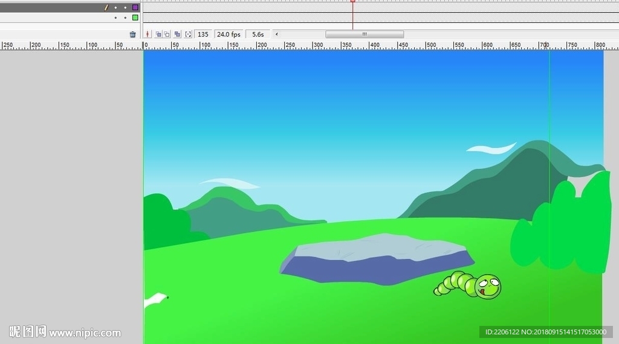Click the pencil icon on the selected layer

[x=106, y=7]
